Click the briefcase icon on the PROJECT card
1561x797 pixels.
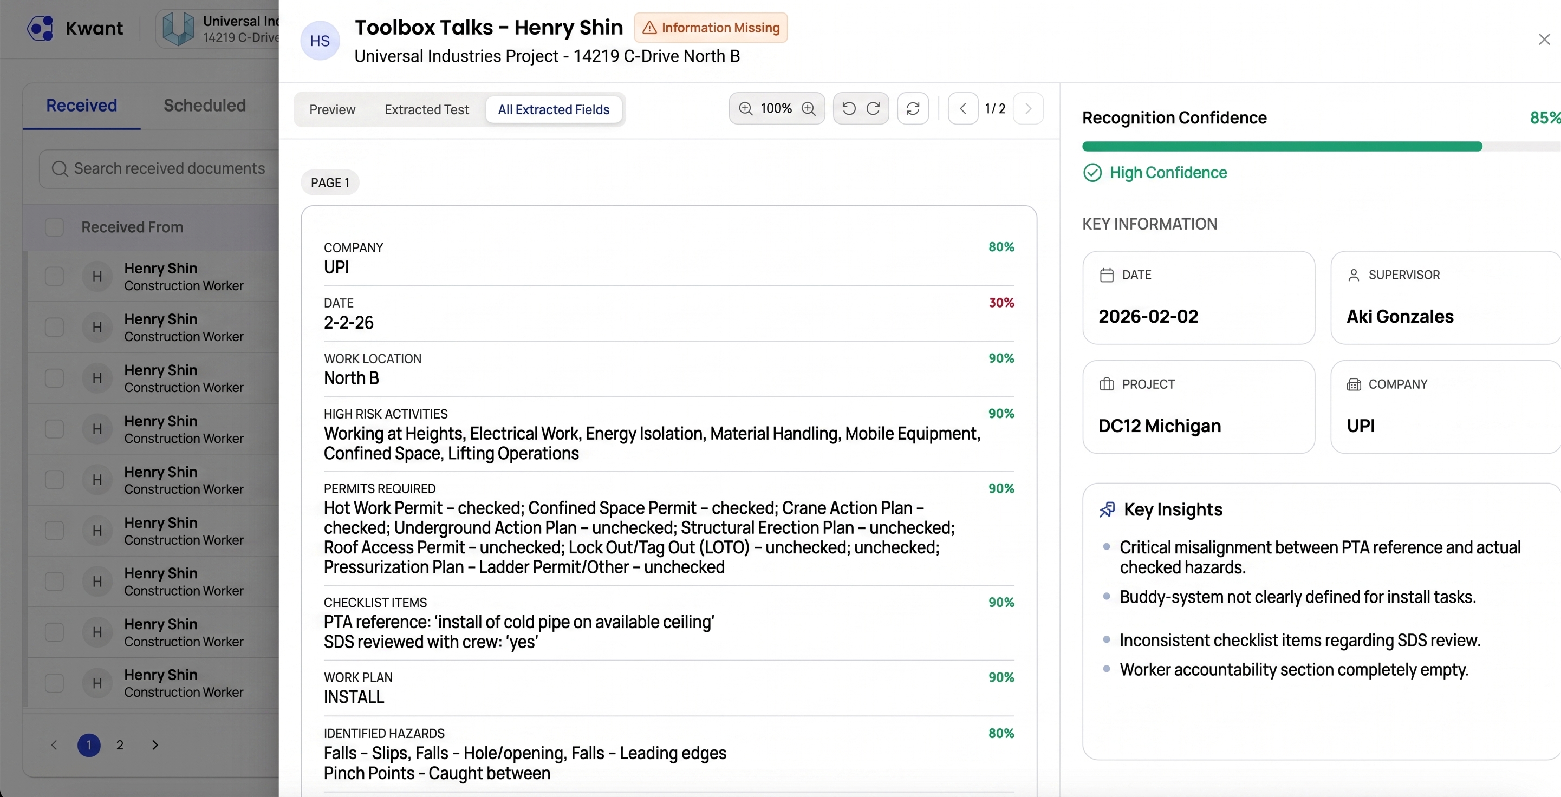[1107, 384]
